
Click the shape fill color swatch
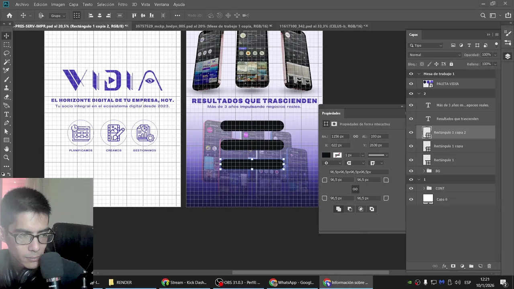pos(326,155)
